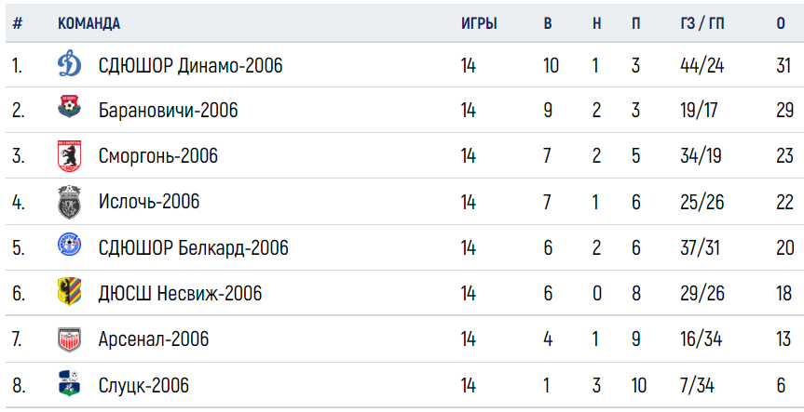Open Ислочь-2006 team page
This screenshot has height=412, width=804.
(149, 202)
